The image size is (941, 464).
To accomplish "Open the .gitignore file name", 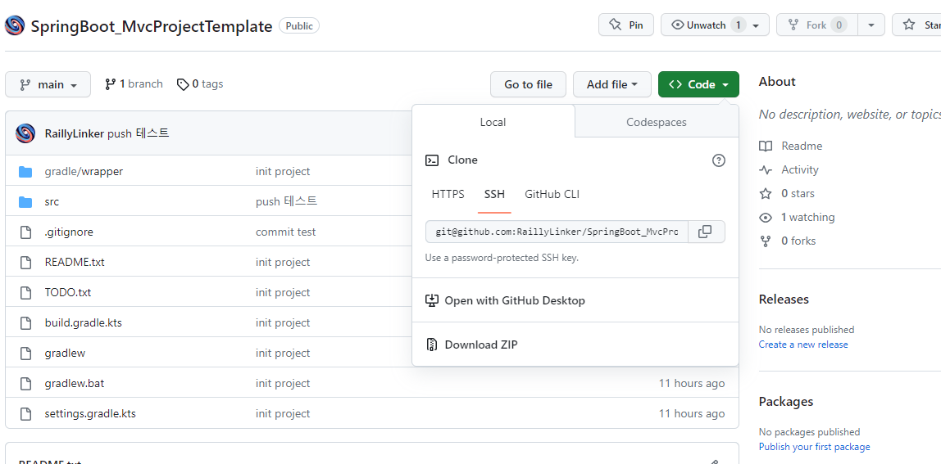I will [69, 232].
